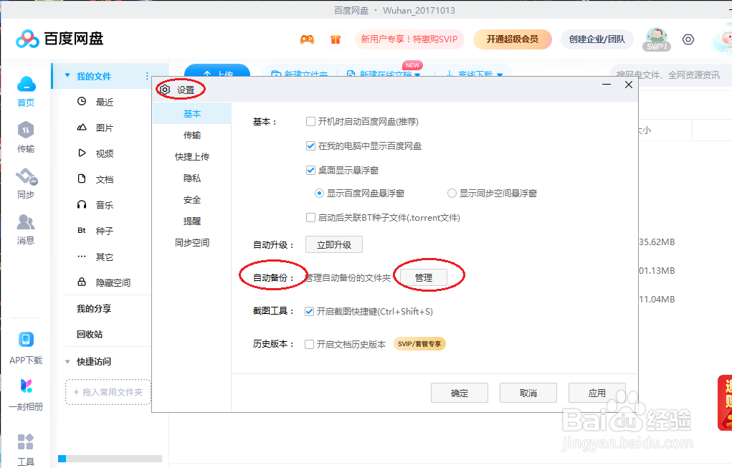This screenshot has width=732, height=468.
Task: Click 开通超级会员 button
Action: [x=513, y=39]
